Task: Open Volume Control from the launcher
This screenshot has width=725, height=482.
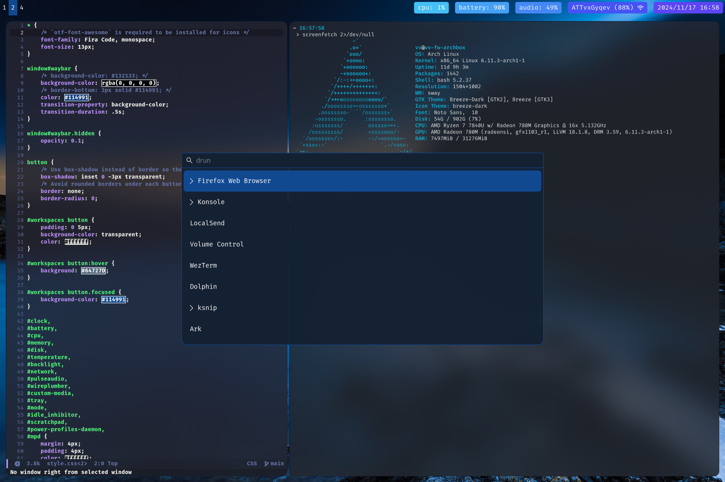Action: point(362,244)
